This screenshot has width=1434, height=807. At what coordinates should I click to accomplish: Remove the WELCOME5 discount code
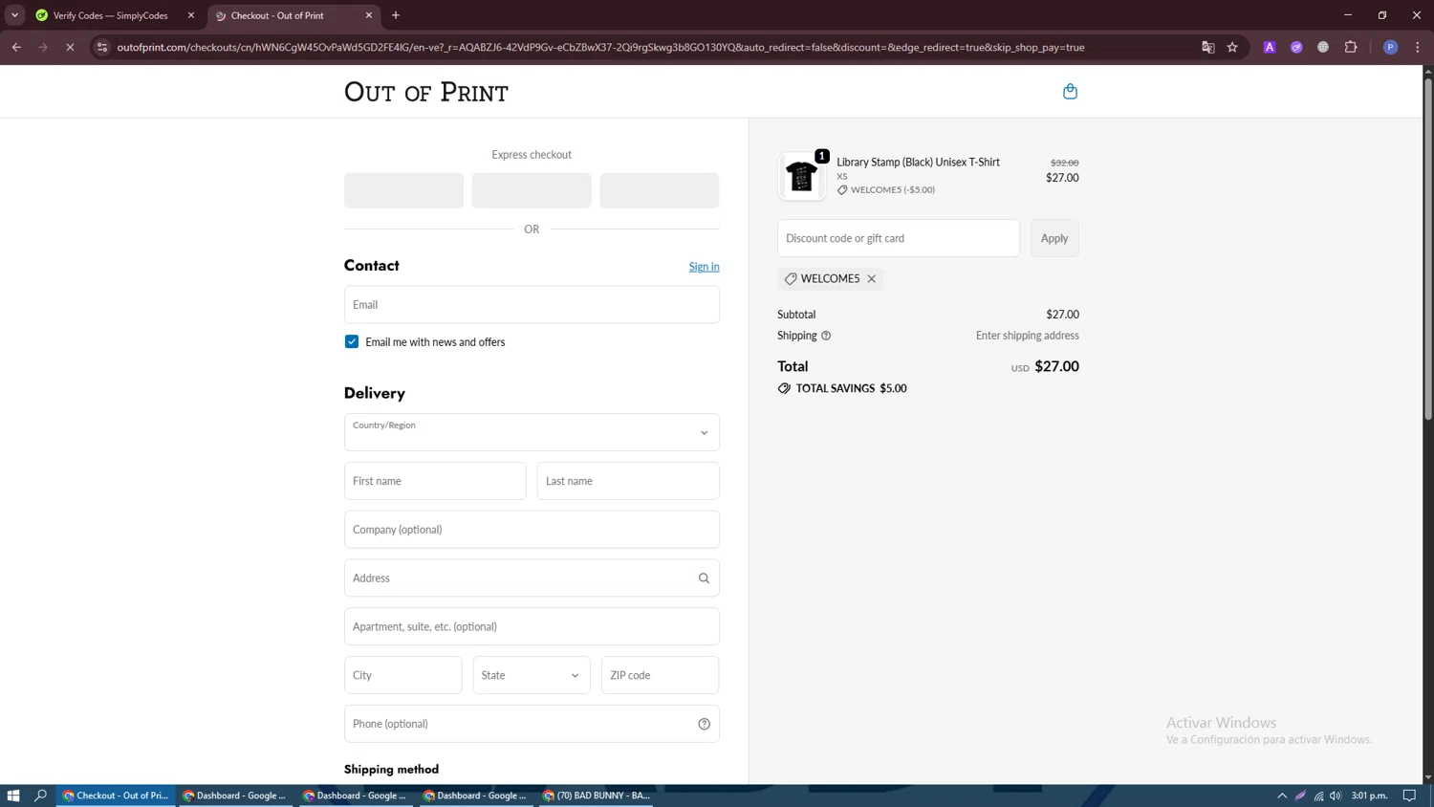point(871,278)
